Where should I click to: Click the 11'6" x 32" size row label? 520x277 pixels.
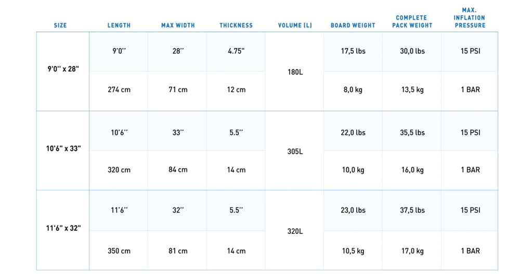tap(63, 228)
